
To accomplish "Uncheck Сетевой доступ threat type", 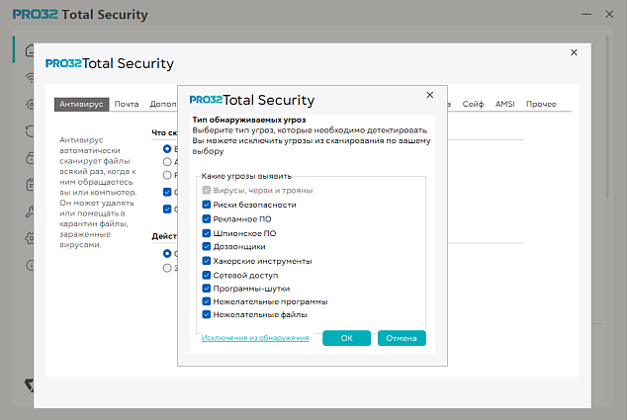I will click(207, 275).
